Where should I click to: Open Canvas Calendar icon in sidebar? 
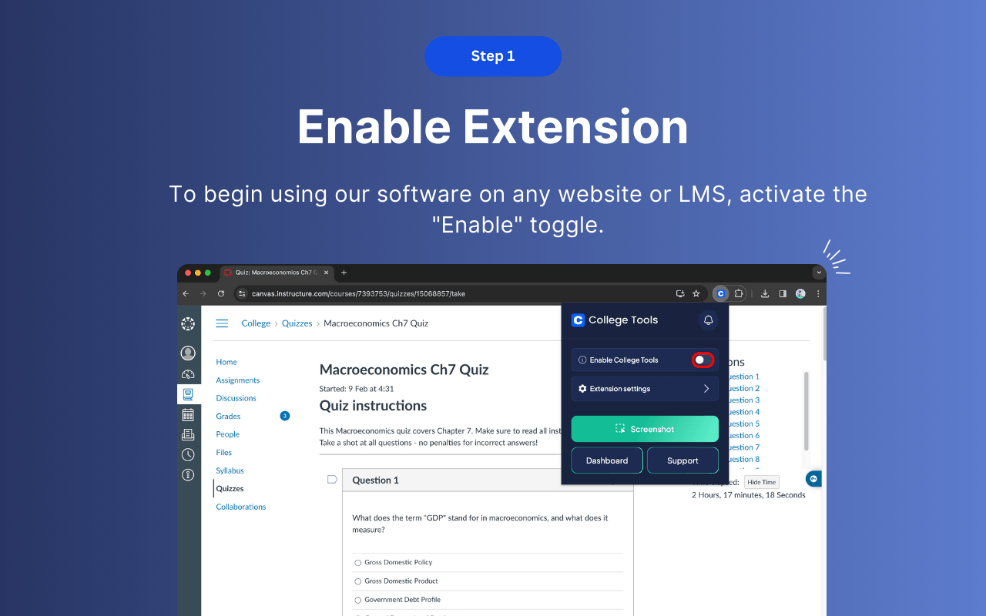(x=188, y=414)
